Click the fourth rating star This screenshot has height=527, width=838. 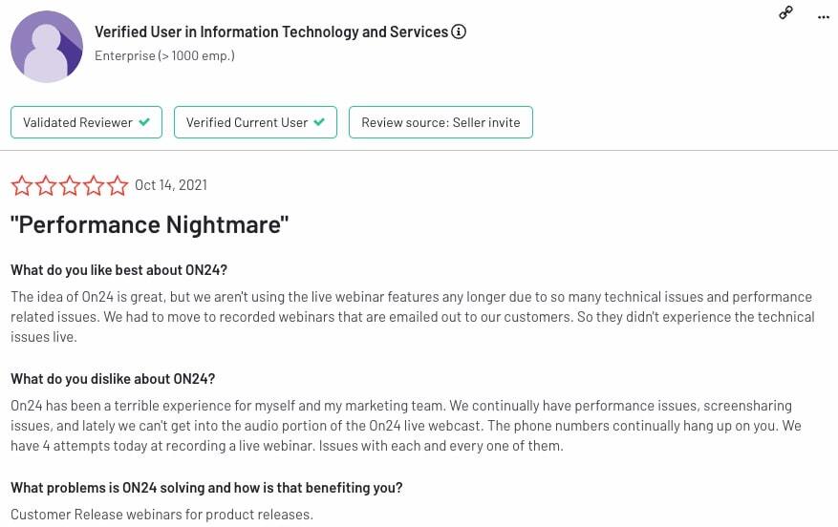(x=93, y=185)
